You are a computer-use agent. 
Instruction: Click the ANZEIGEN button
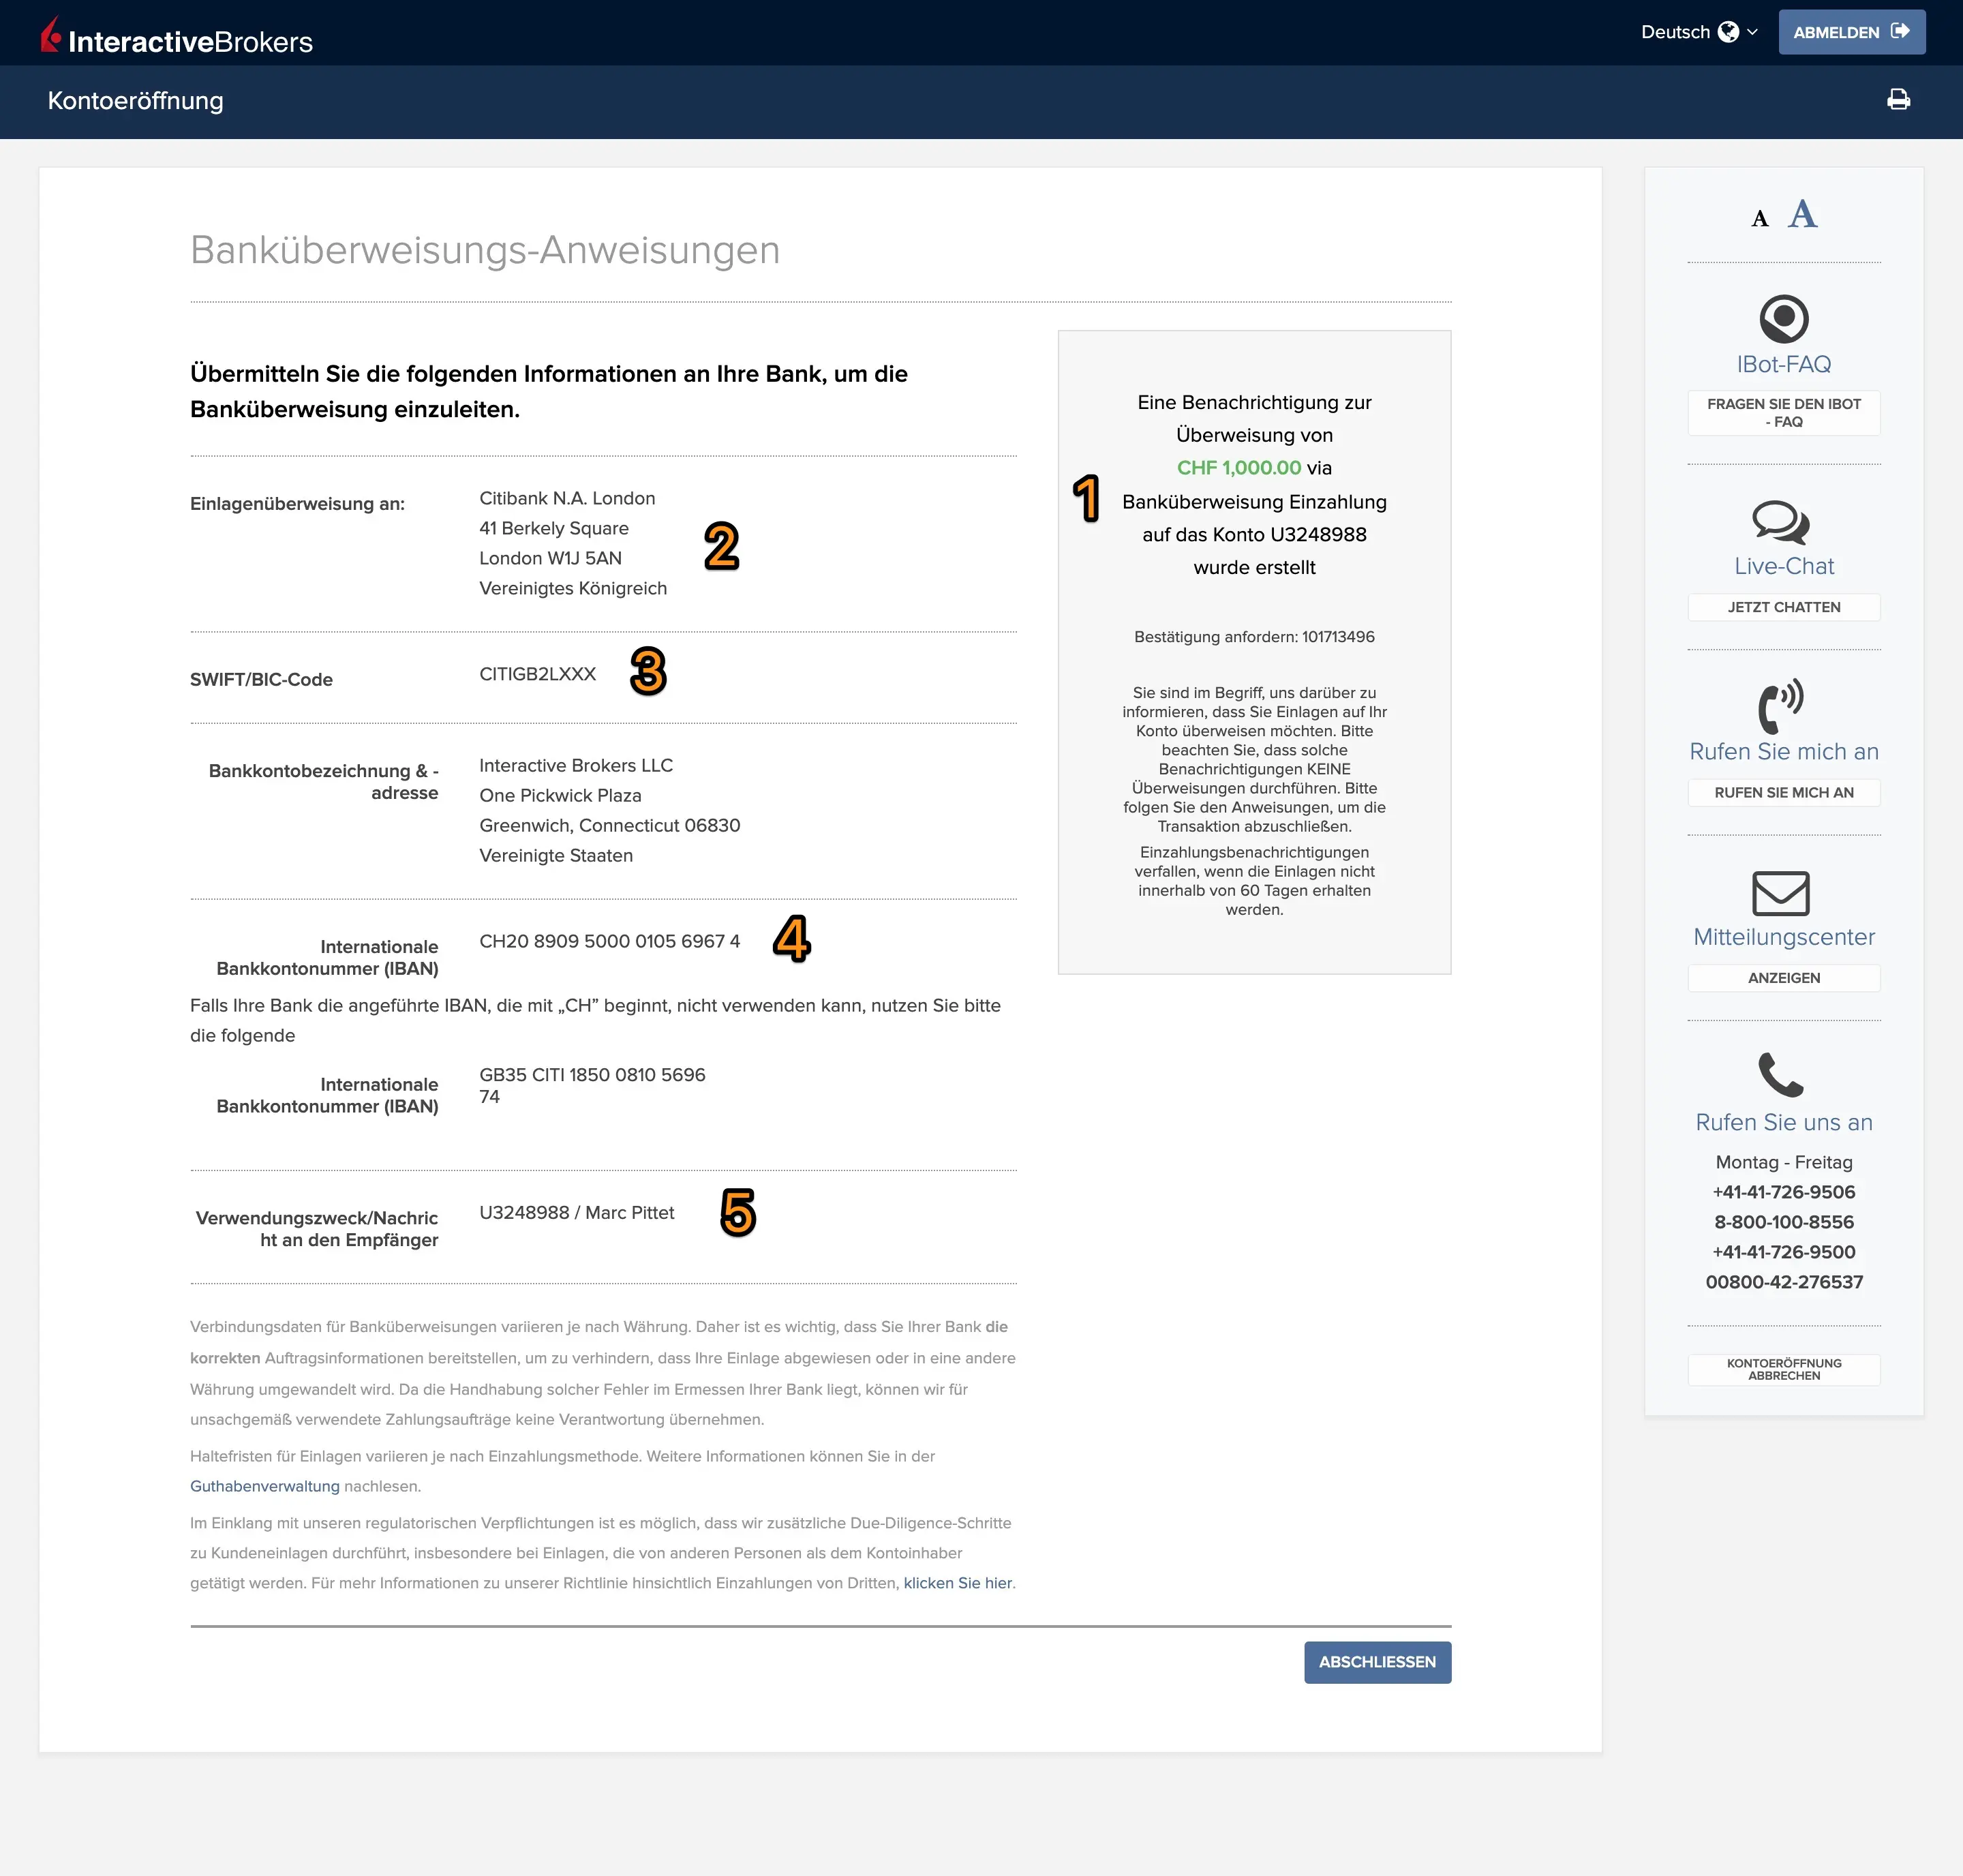[1783, 978]
